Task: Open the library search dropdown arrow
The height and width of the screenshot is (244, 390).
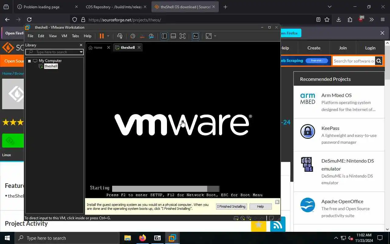Action: coord(81,52)
